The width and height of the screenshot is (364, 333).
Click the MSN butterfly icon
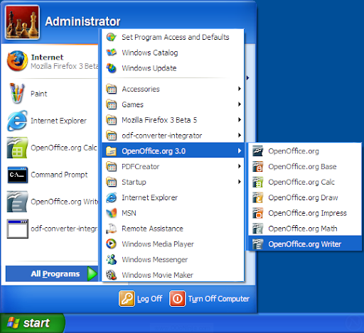tap(112, 213)
